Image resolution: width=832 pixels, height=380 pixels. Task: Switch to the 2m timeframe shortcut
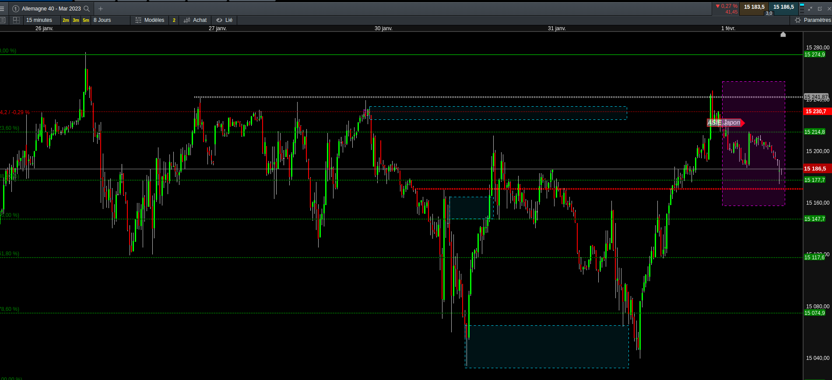66,20
